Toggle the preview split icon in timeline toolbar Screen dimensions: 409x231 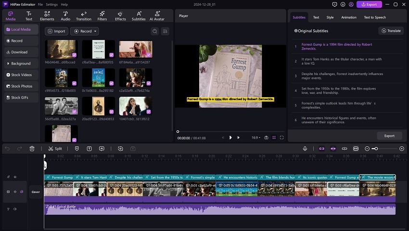click(x=345, y=149)
